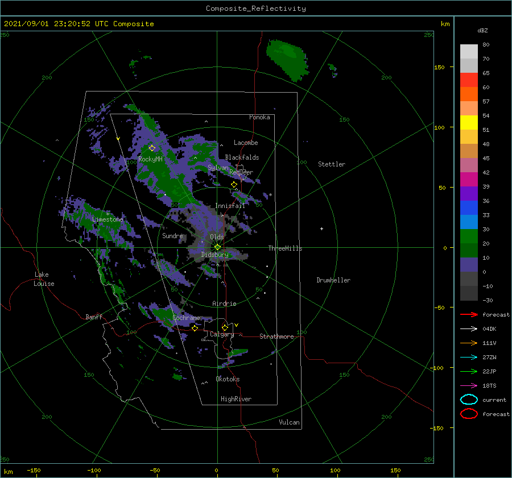Click the yellow radar-centre diamond by Olds
The height and width of the screenshot is (478, 512).
point(217,247)
